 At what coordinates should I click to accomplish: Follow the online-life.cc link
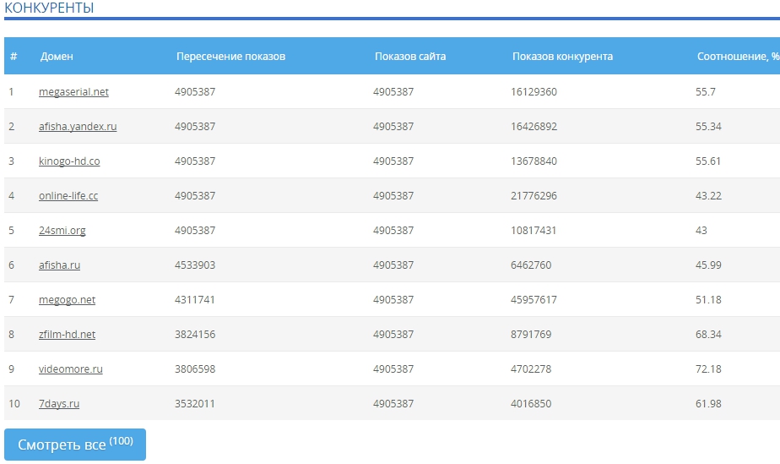coord(68,196)
